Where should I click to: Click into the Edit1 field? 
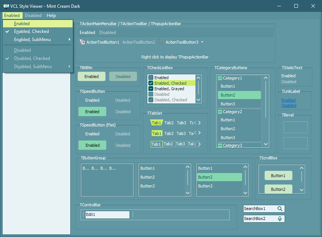tap(107, 215)
